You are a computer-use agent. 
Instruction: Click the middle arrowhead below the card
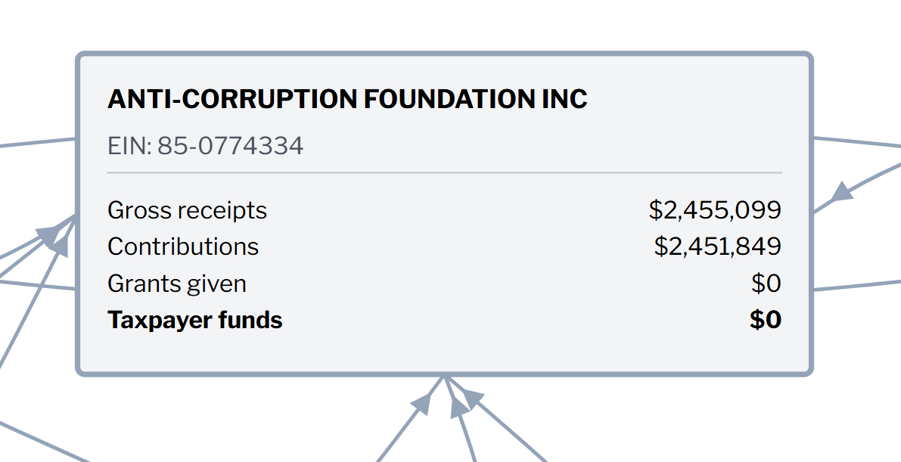458,407
